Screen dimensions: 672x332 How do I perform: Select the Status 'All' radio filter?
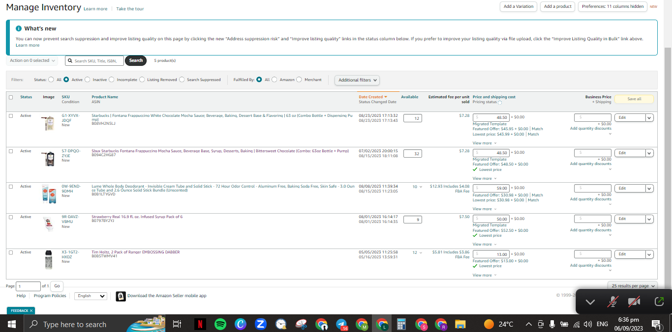coord(51,80)
